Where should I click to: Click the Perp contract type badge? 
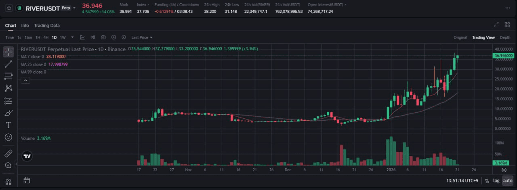65,8
